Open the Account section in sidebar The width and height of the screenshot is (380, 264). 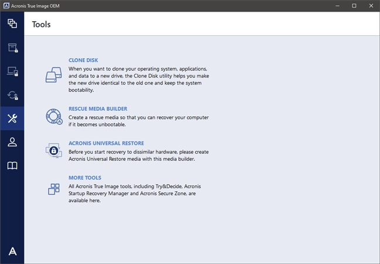pyautogui.click(x=12, y=142)
